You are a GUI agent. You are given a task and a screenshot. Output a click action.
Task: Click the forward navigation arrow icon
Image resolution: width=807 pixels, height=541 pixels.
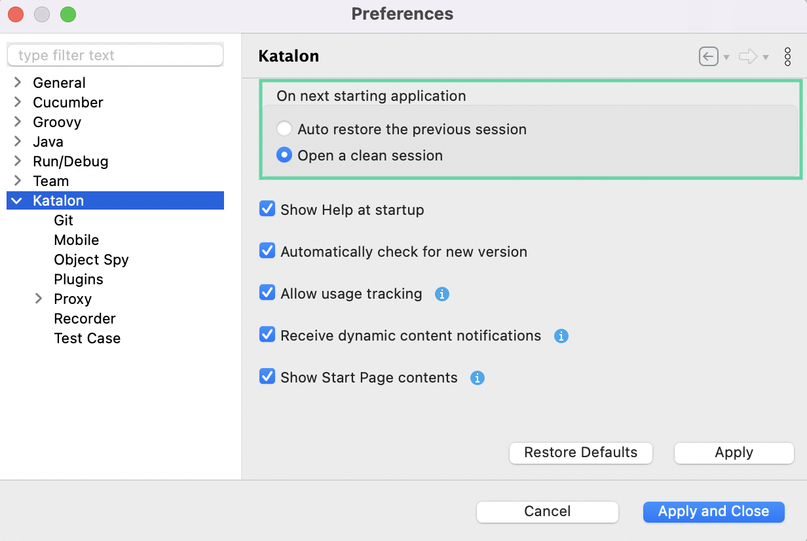click(x=747, y=57)
